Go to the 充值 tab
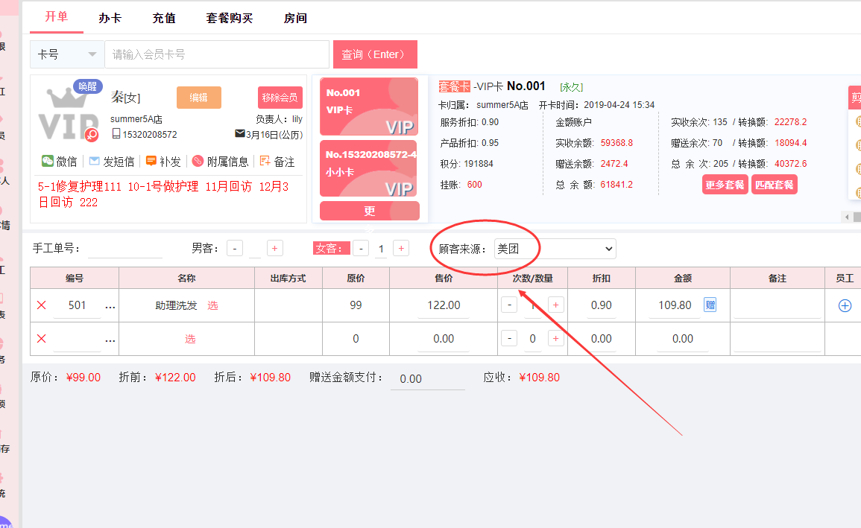 [164, 18]
